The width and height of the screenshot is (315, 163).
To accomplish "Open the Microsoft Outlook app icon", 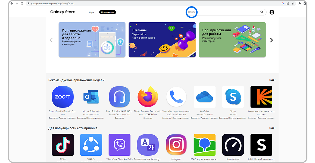I will pyautogui.click(x=91, y=97).
